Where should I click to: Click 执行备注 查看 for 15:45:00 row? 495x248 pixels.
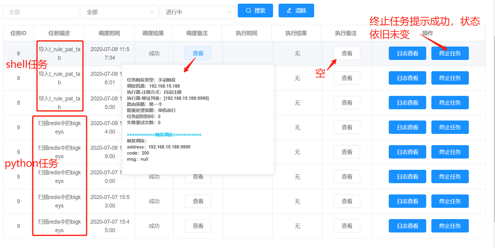347,226
